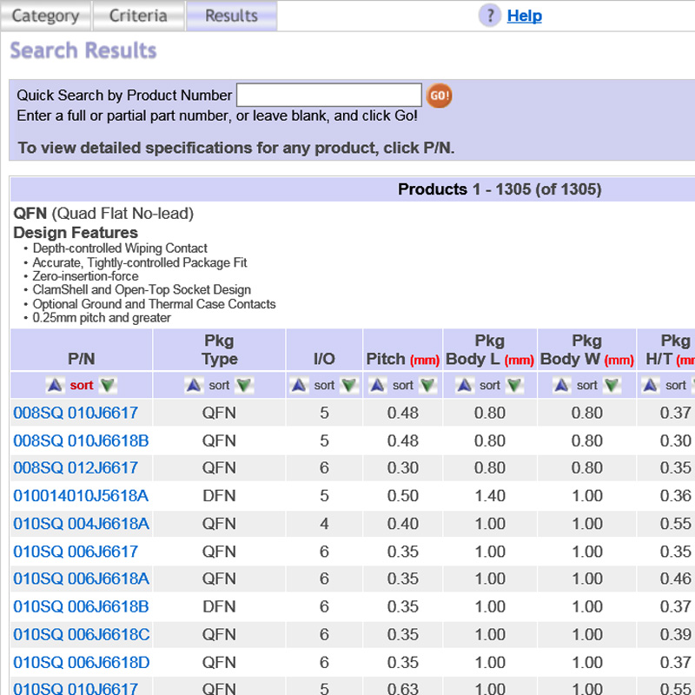
Task: Open product 010SQ 006J6617 details
Action: click(76, 552)
